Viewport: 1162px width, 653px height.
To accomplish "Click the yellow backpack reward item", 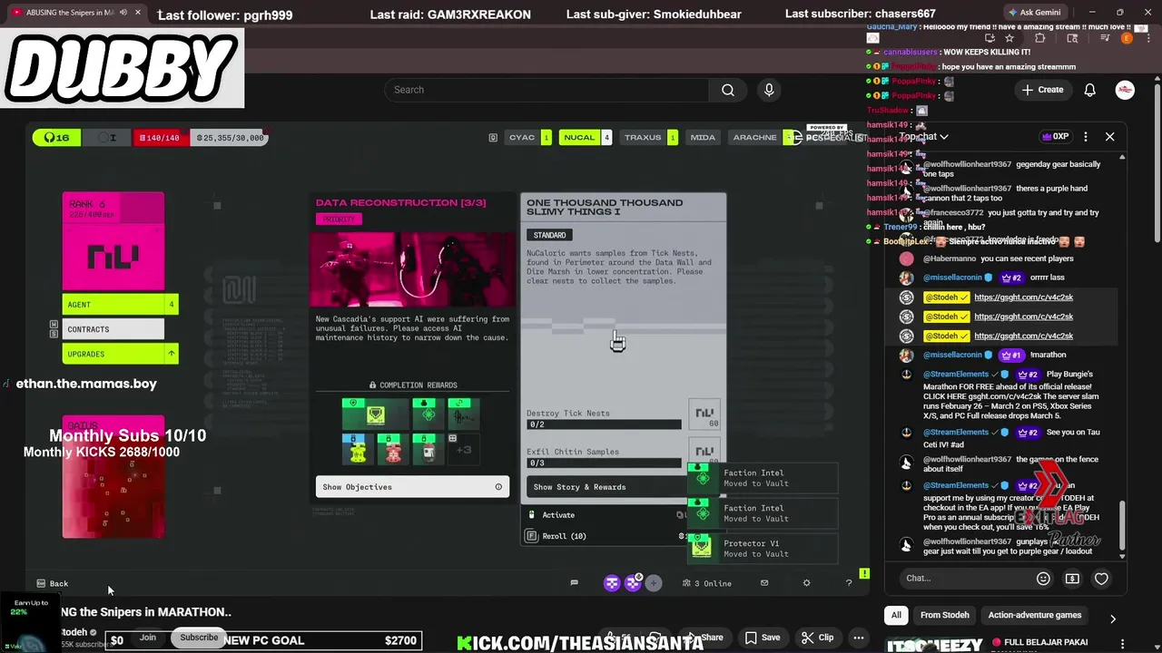I will tap(357, 449).
